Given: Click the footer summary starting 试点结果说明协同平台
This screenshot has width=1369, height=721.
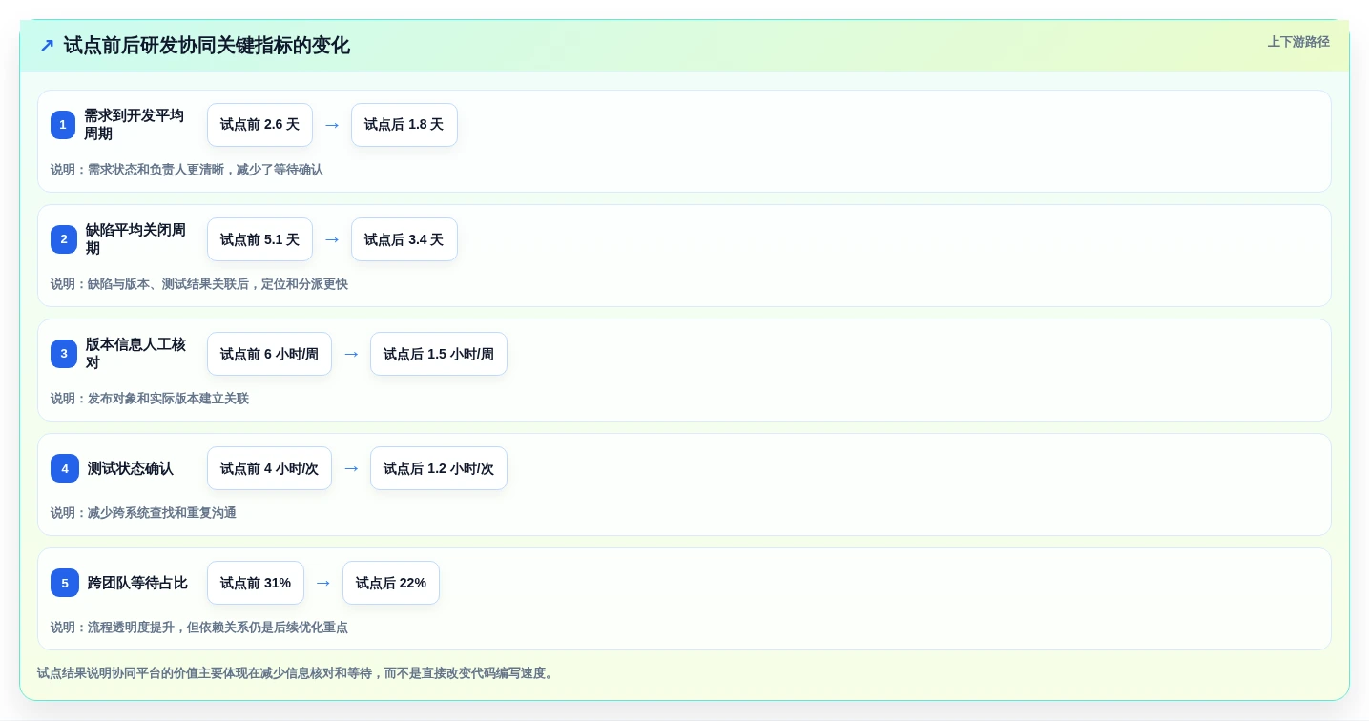Looking at the screenshot, I should pos(297,673).
